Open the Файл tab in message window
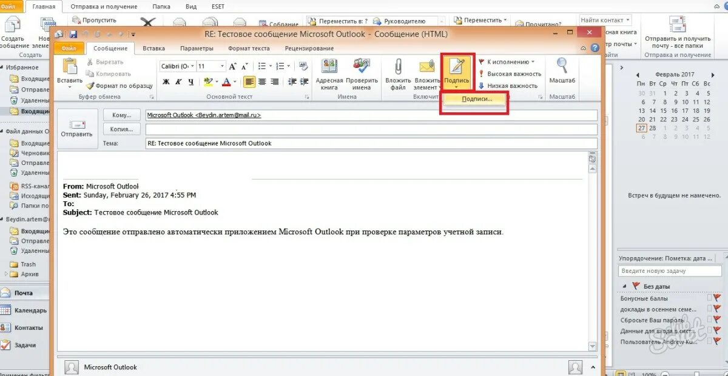728x376 pixels. point(69,49)
